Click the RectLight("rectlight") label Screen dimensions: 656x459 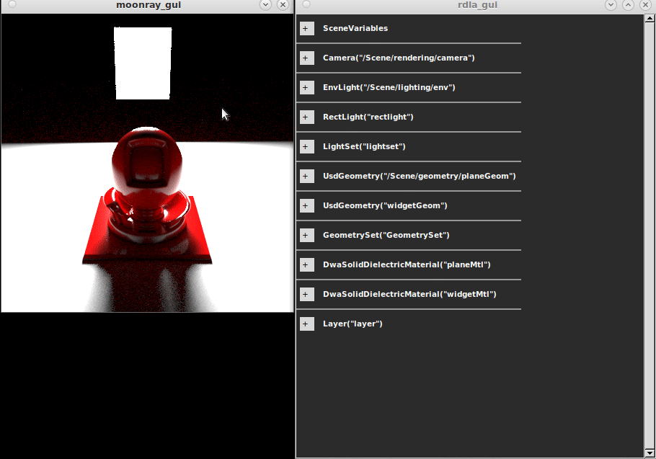point(368,117)
